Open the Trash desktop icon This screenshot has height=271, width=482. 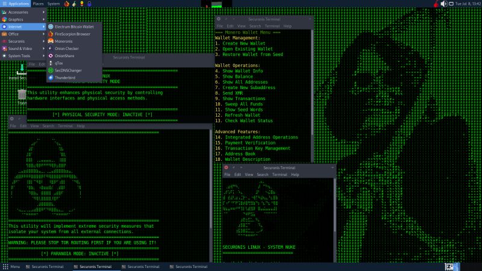tap(22, 97)
